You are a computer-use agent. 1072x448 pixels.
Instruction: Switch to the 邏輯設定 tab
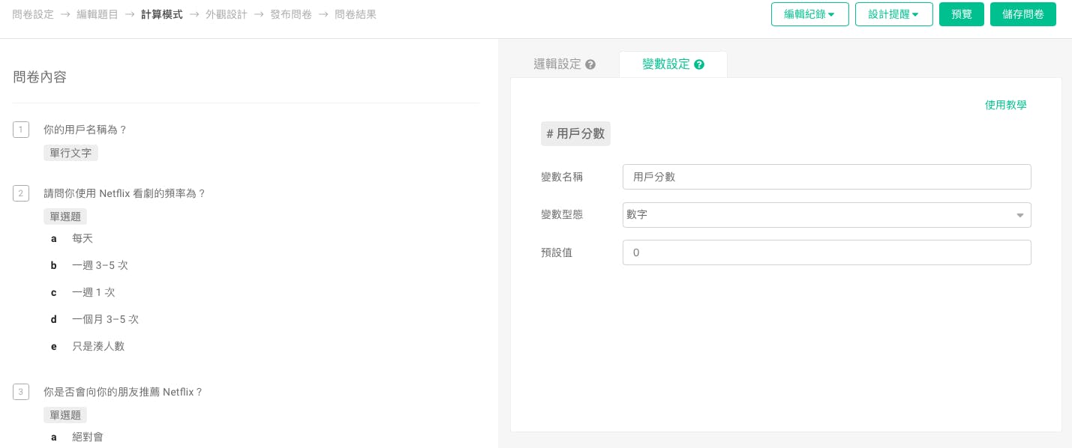click(x=557, y=64)
